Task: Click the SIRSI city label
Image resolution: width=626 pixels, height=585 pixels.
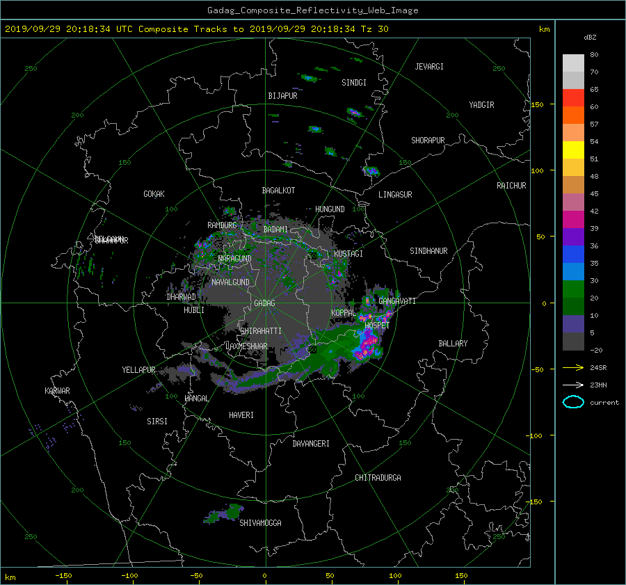Action: tap(157, 422)
